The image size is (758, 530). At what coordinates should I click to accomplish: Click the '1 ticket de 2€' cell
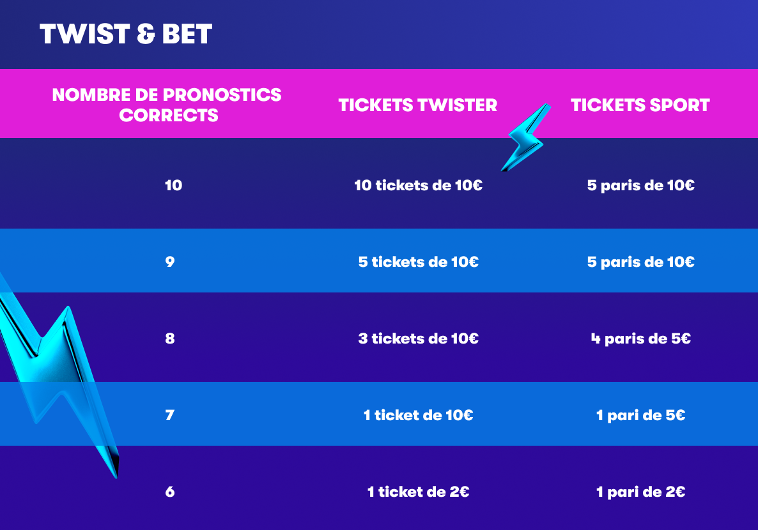(418, 492)
